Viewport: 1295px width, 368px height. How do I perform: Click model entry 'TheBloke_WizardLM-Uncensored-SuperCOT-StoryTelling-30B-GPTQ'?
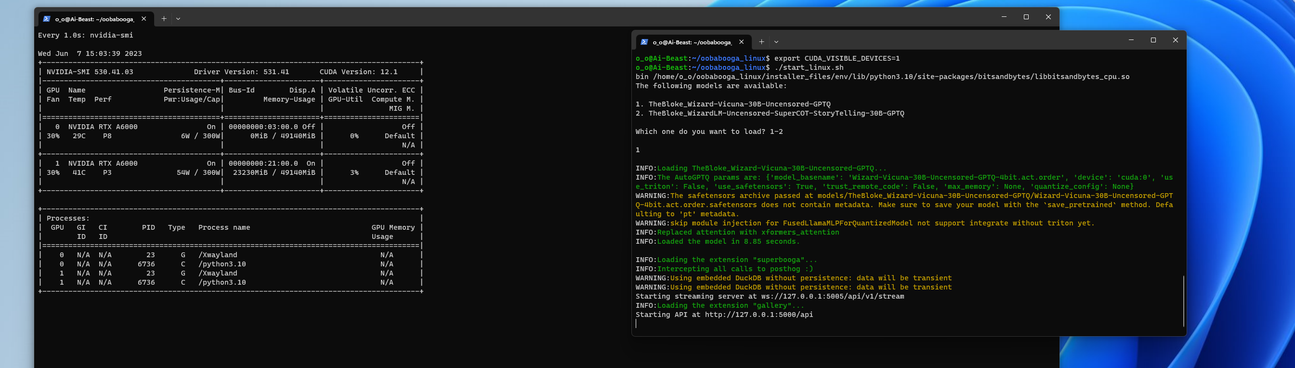(x=776, y=113)
